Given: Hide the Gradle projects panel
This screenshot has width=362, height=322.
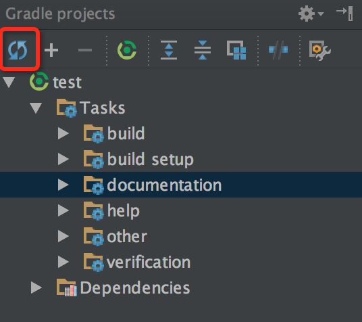Looking at the screenshot, I should coord(344,14).
